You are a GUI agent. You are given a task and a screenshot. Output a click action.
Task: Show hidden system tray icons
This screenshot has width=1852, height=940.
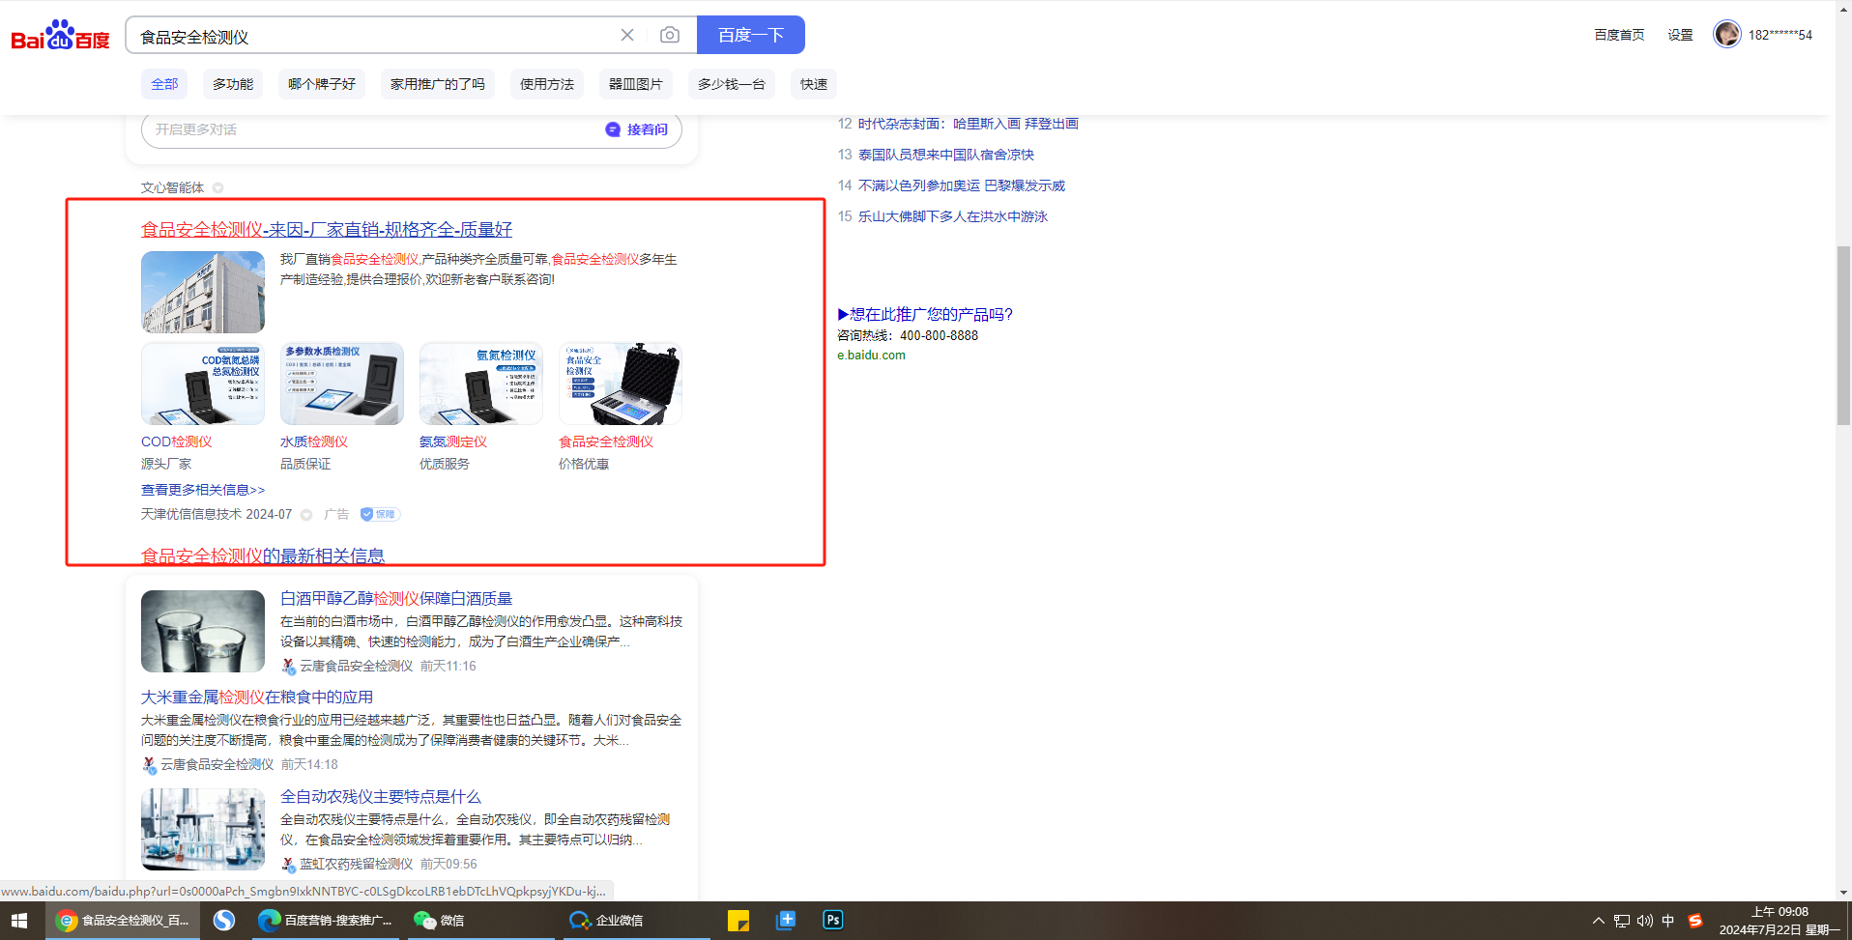[x=1599, y=921]
